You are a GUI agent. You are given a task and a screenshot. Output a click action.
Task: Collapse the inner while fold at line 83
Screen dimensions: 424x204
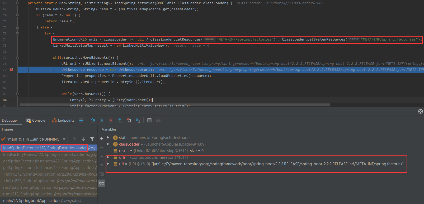pyautogui.click(x=18, y=94)
